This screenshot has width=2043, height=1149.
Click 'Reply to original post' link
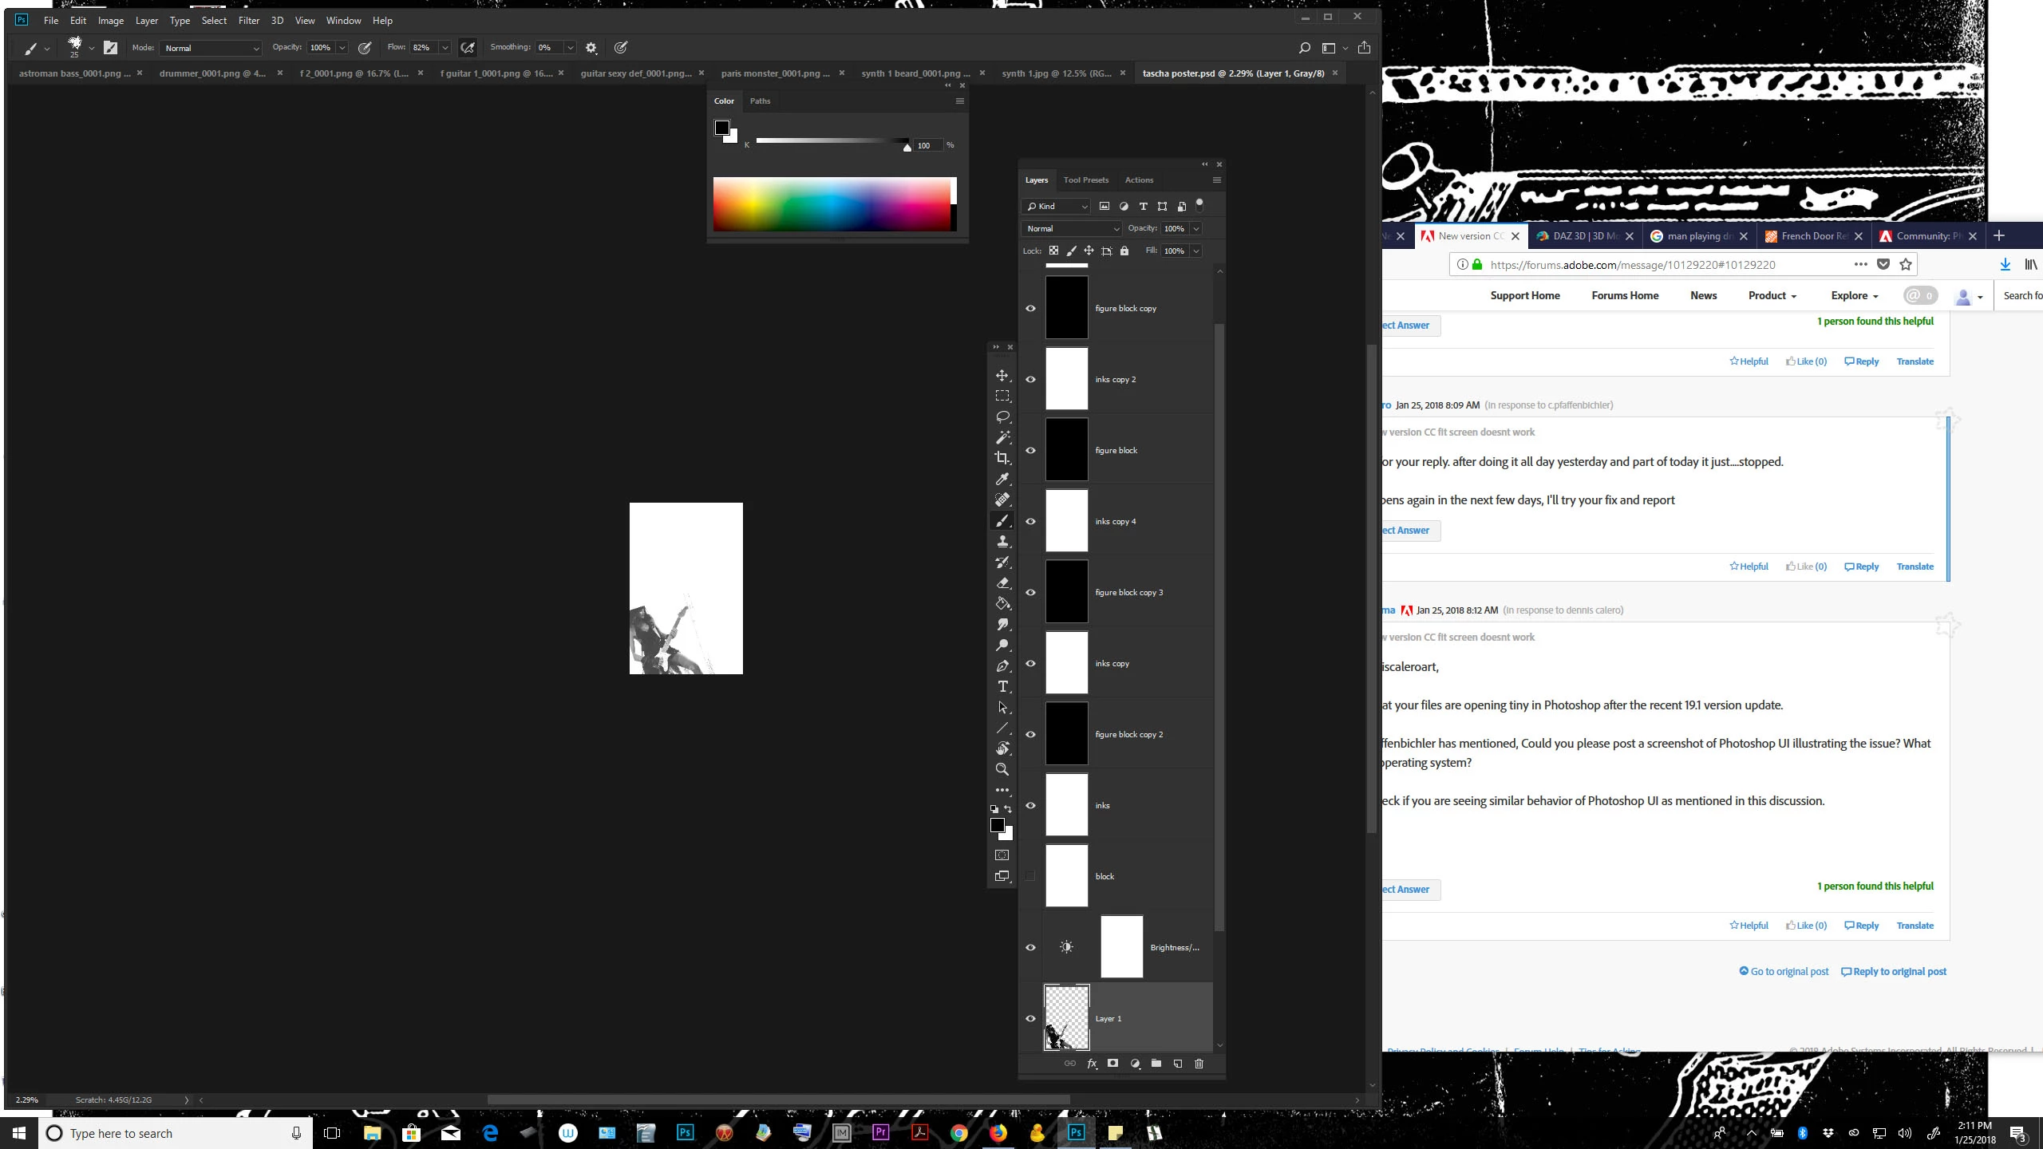[1899, 972]
